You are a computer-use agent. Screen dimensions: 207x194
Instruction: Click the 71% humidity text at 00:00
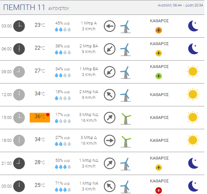point(63,183)
